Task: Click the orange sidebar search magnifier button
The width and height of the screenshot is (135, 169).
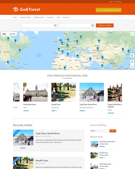Action: pyautogui.click(x=113, y=131)
